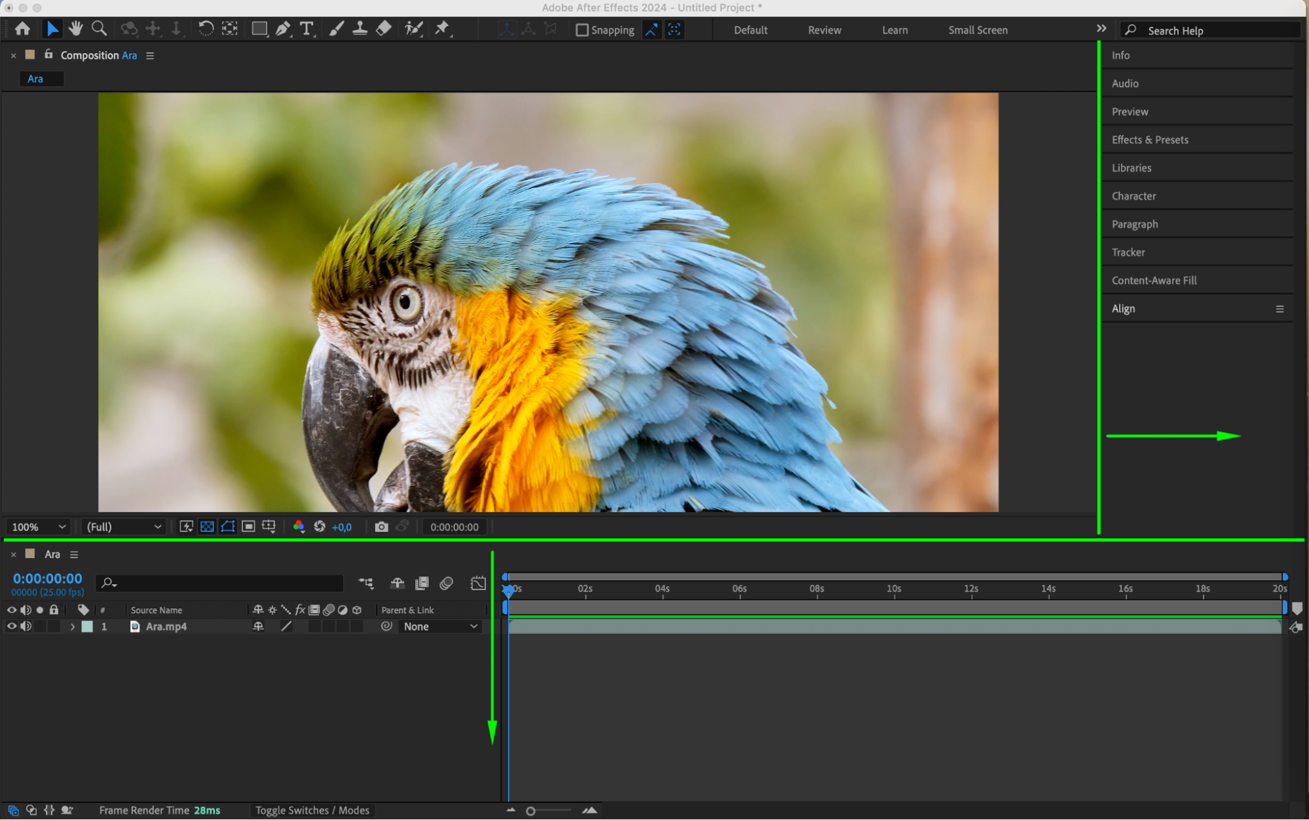Open the (Full) resolution dropdown
1309x820 pixels.
[x=124, y=527]
